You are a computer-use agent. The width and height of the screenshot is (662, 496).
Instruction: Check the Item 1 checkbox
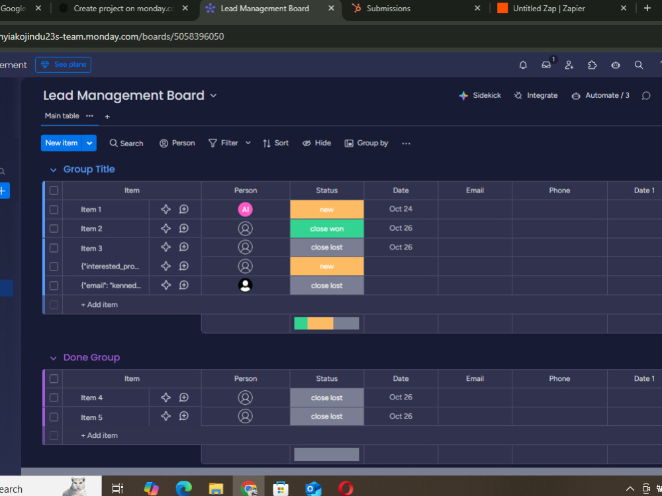click(x=54, y=210)
